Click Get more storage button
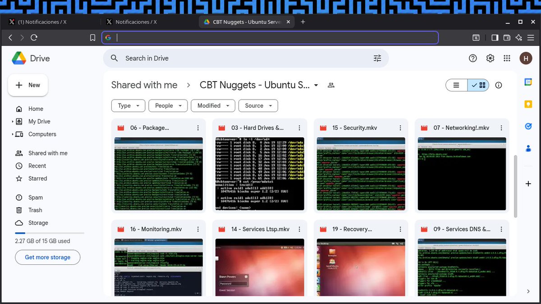 pyautogui.click(x=48, y=257)
